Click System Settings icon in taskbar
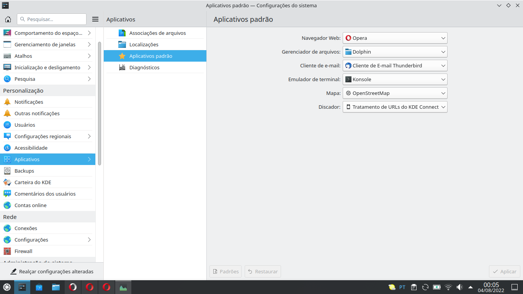523x294 pixels. [22, 287]
